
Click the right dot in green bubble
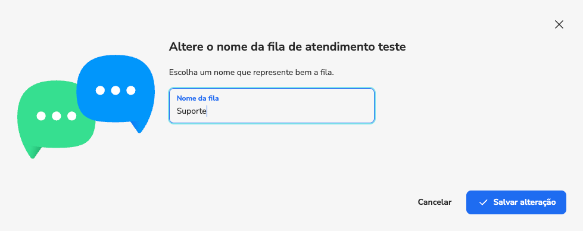pos(72,116)
